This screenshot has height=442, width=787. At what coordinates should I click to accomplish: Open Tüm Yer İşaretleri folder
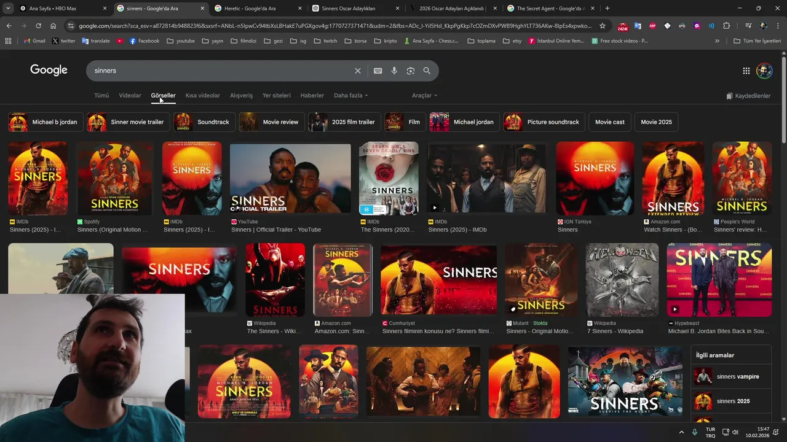757,41
